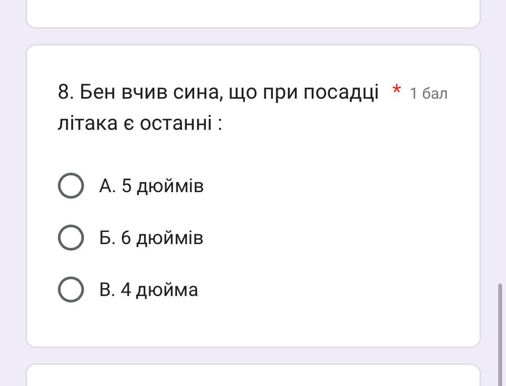
Task: Click the next question card at bottom
Action: (x=253, y=376)
